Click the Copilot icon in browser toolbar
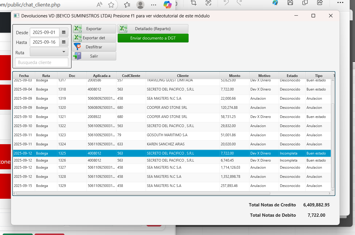The image size is (355, 235). pyautogui.click(x=168, y=4)
